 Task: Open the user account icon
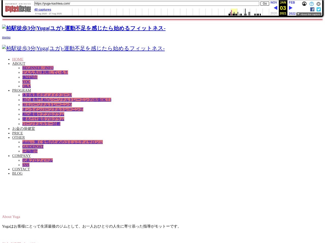tap(304, 4)
